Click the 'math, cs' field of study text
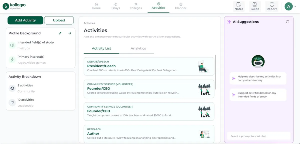This screenshot has width=300, height=144. coord(23,48)
